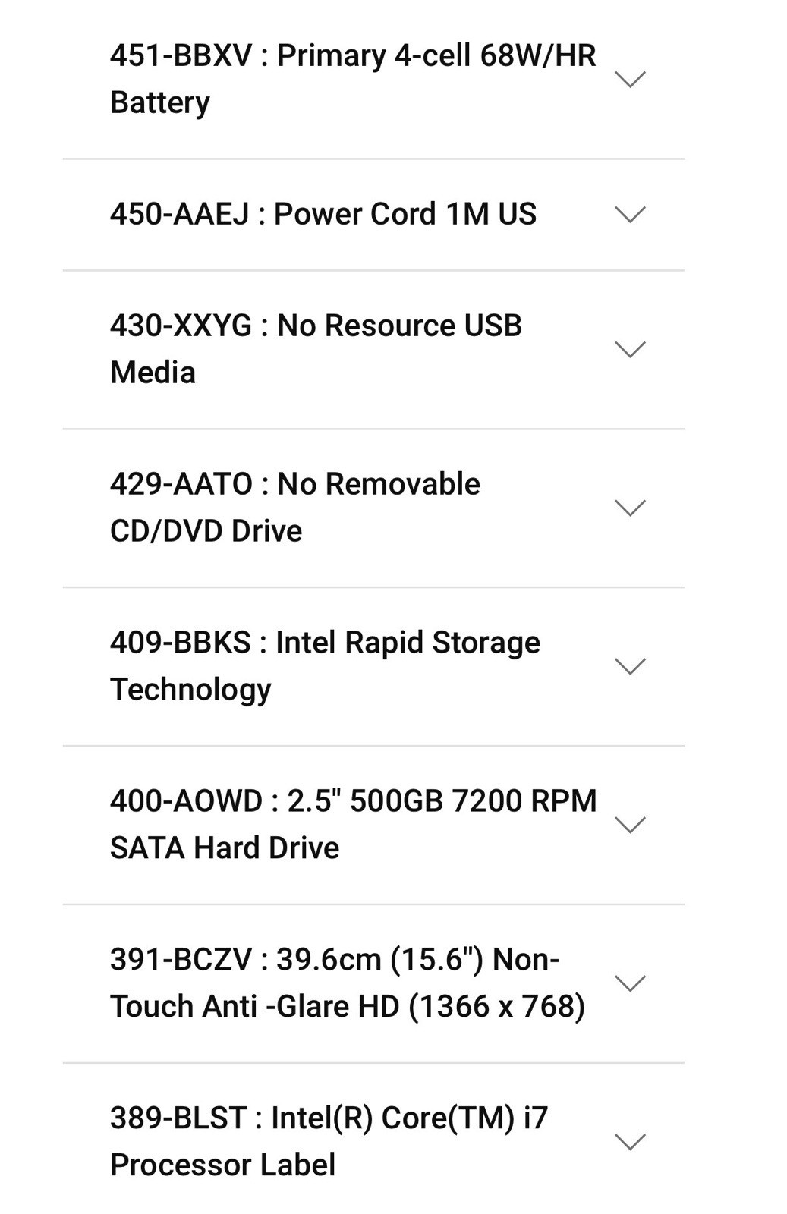Tap the part number 400-AOWD text

pos(186,801)
